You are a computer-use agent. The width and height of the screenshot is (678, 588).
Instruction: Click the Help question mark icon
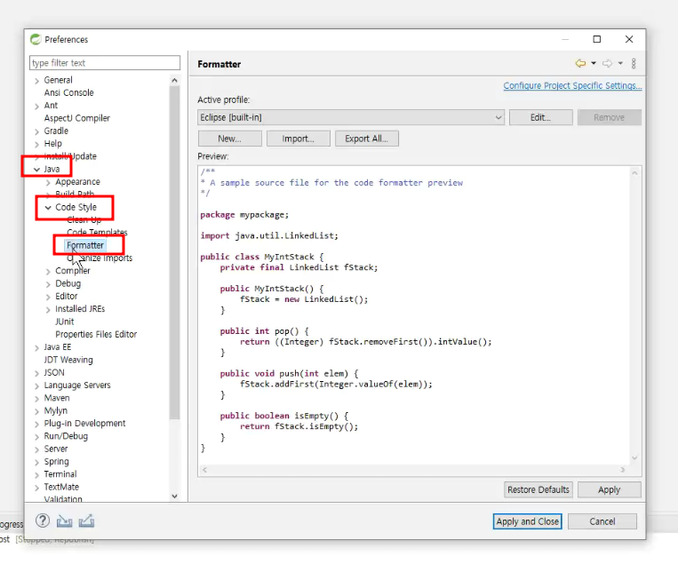pyautogui.click(x=43, y=520)
